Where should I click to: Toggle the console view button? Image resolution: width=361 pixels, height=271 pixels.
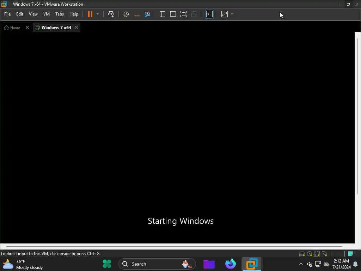pyautogui.click(x=209, y=14)
